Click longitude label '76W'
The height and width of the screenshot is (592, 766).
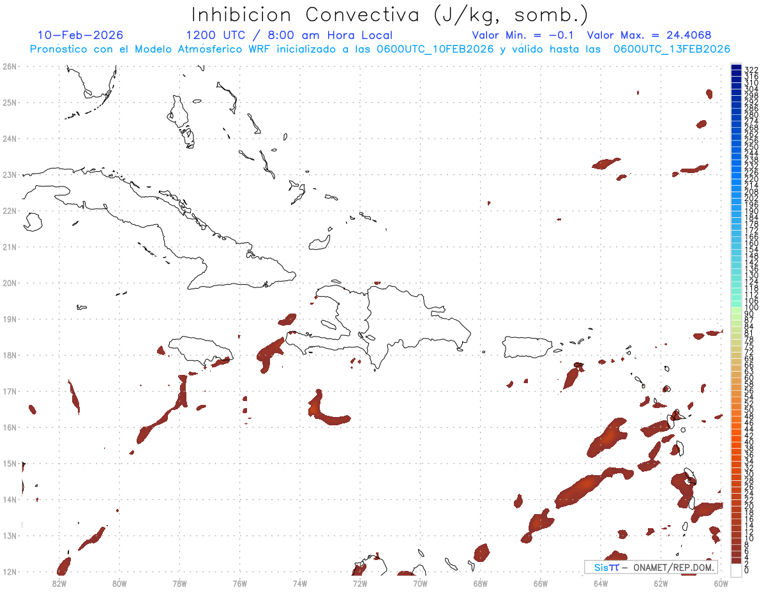click(240, 583)
